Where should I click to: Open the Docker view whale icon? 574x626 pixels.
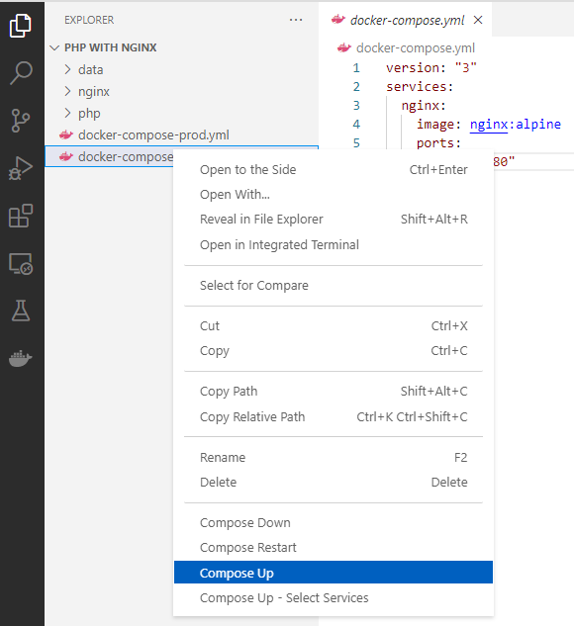21,358
